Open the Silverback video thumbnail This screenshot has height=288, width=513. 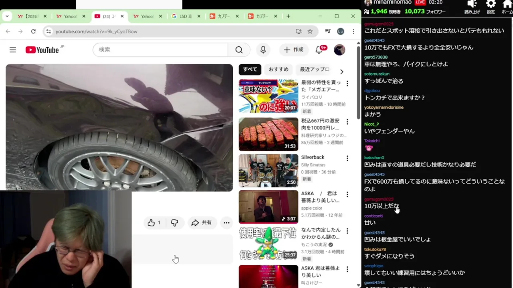[x=269, y=170]
